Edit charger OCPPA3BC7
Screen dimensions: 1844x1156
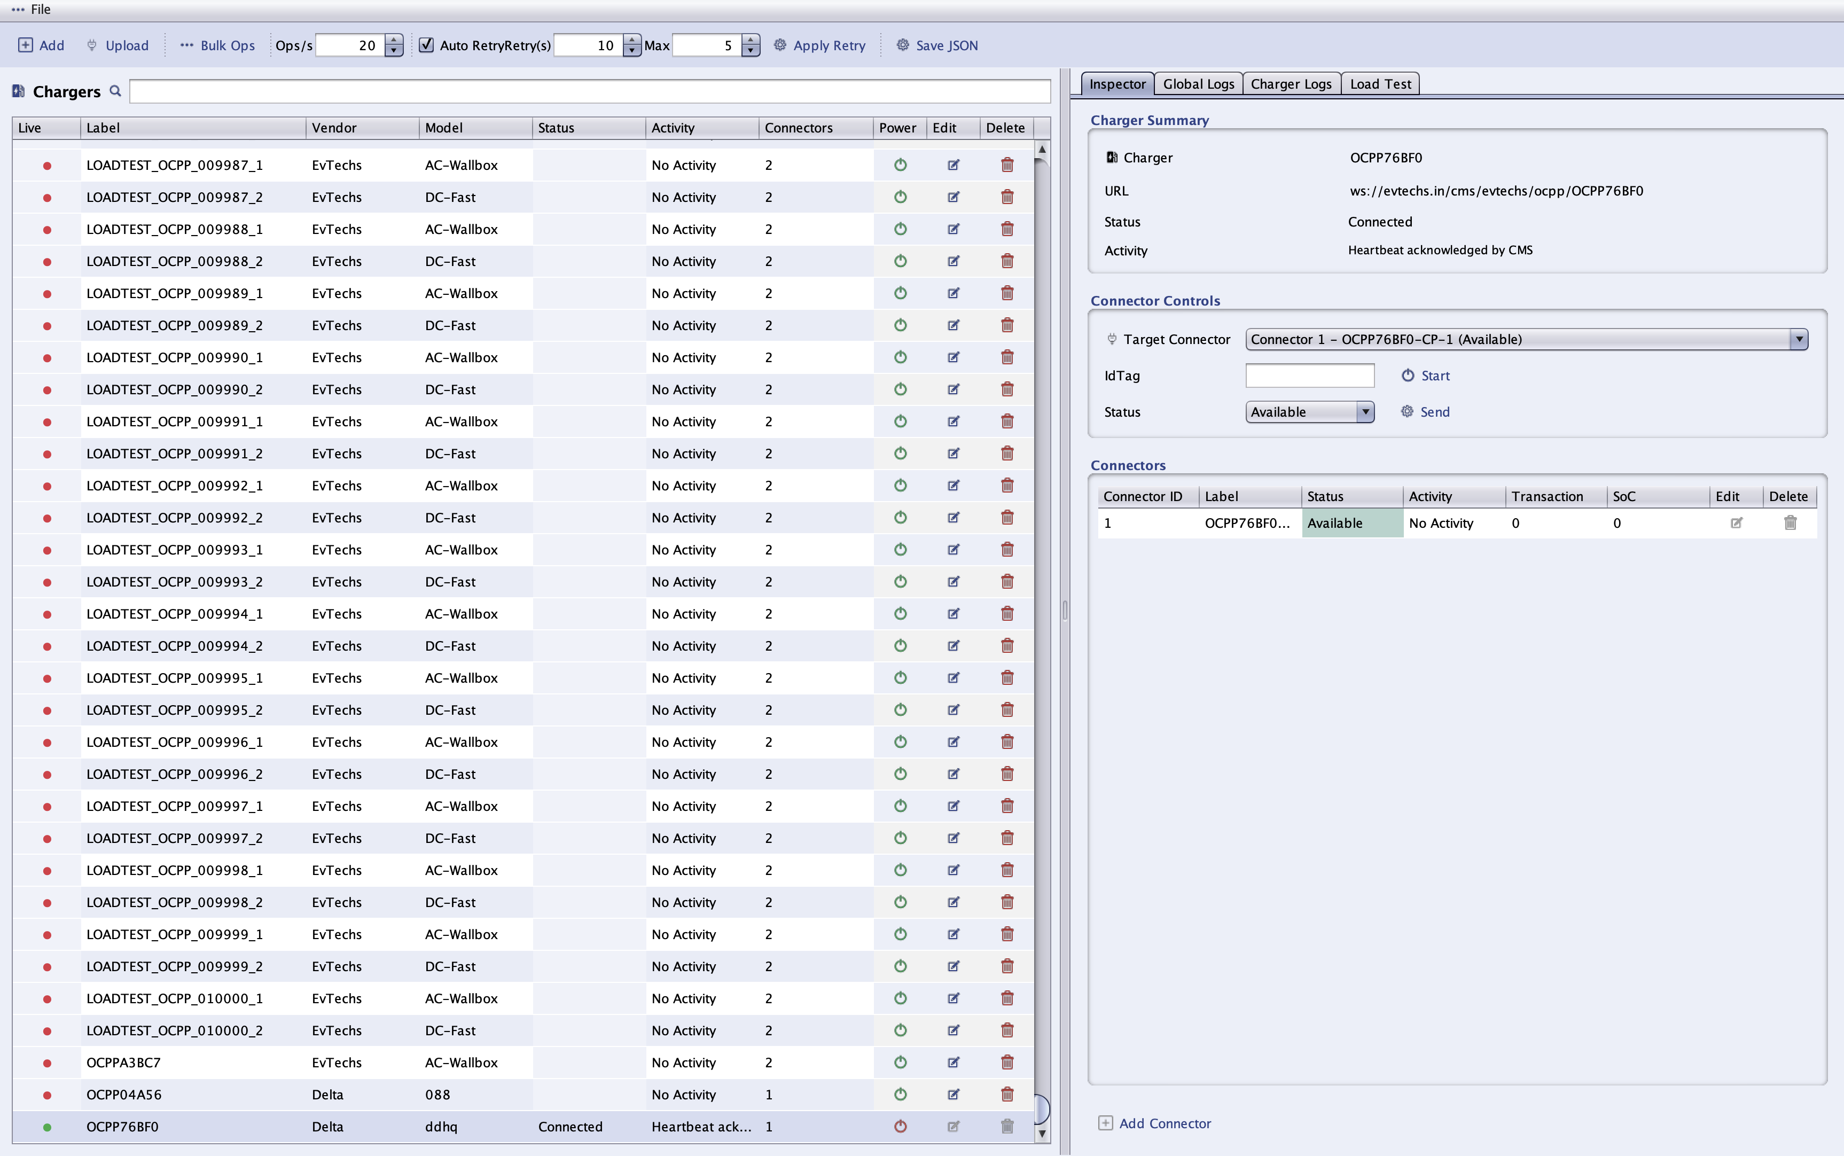(954, 1062)
